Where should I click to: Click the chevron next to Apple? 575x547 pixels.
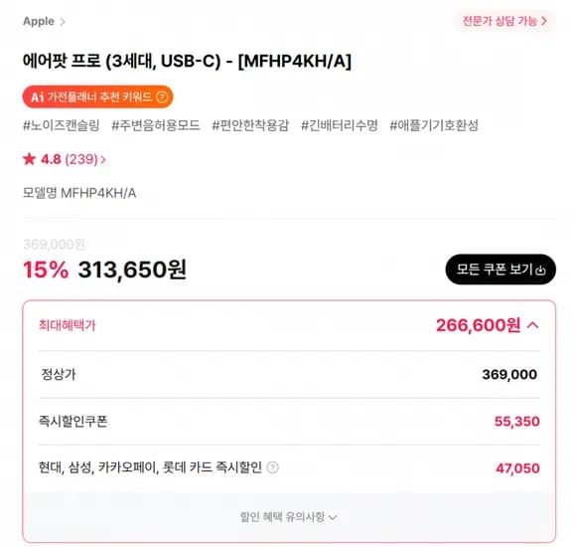pyautogui.click(x=63, y=22)
